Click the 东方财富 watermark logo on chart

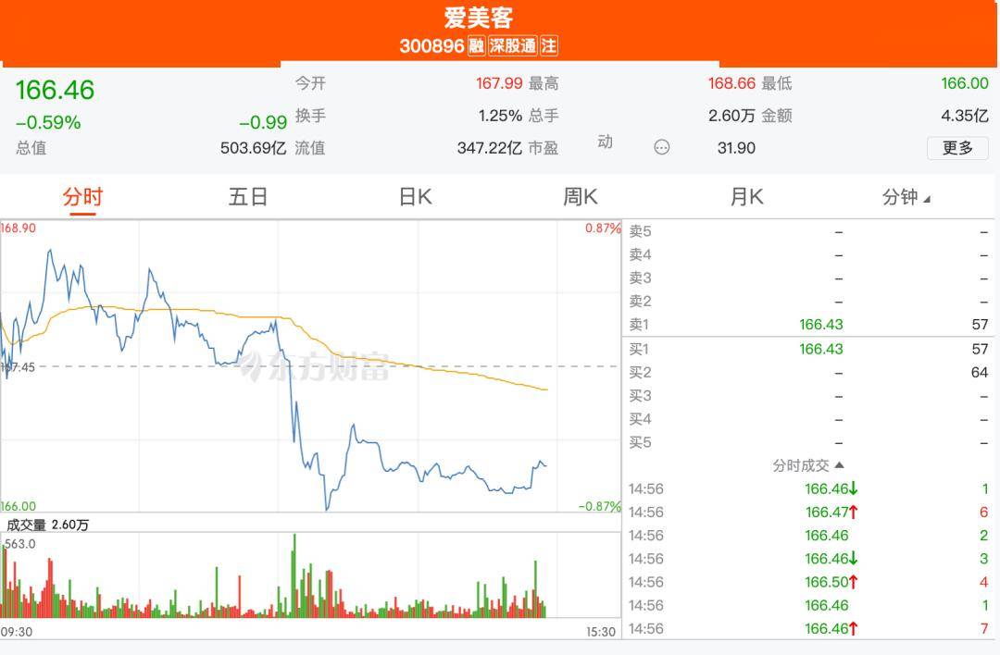coord(315,366)
